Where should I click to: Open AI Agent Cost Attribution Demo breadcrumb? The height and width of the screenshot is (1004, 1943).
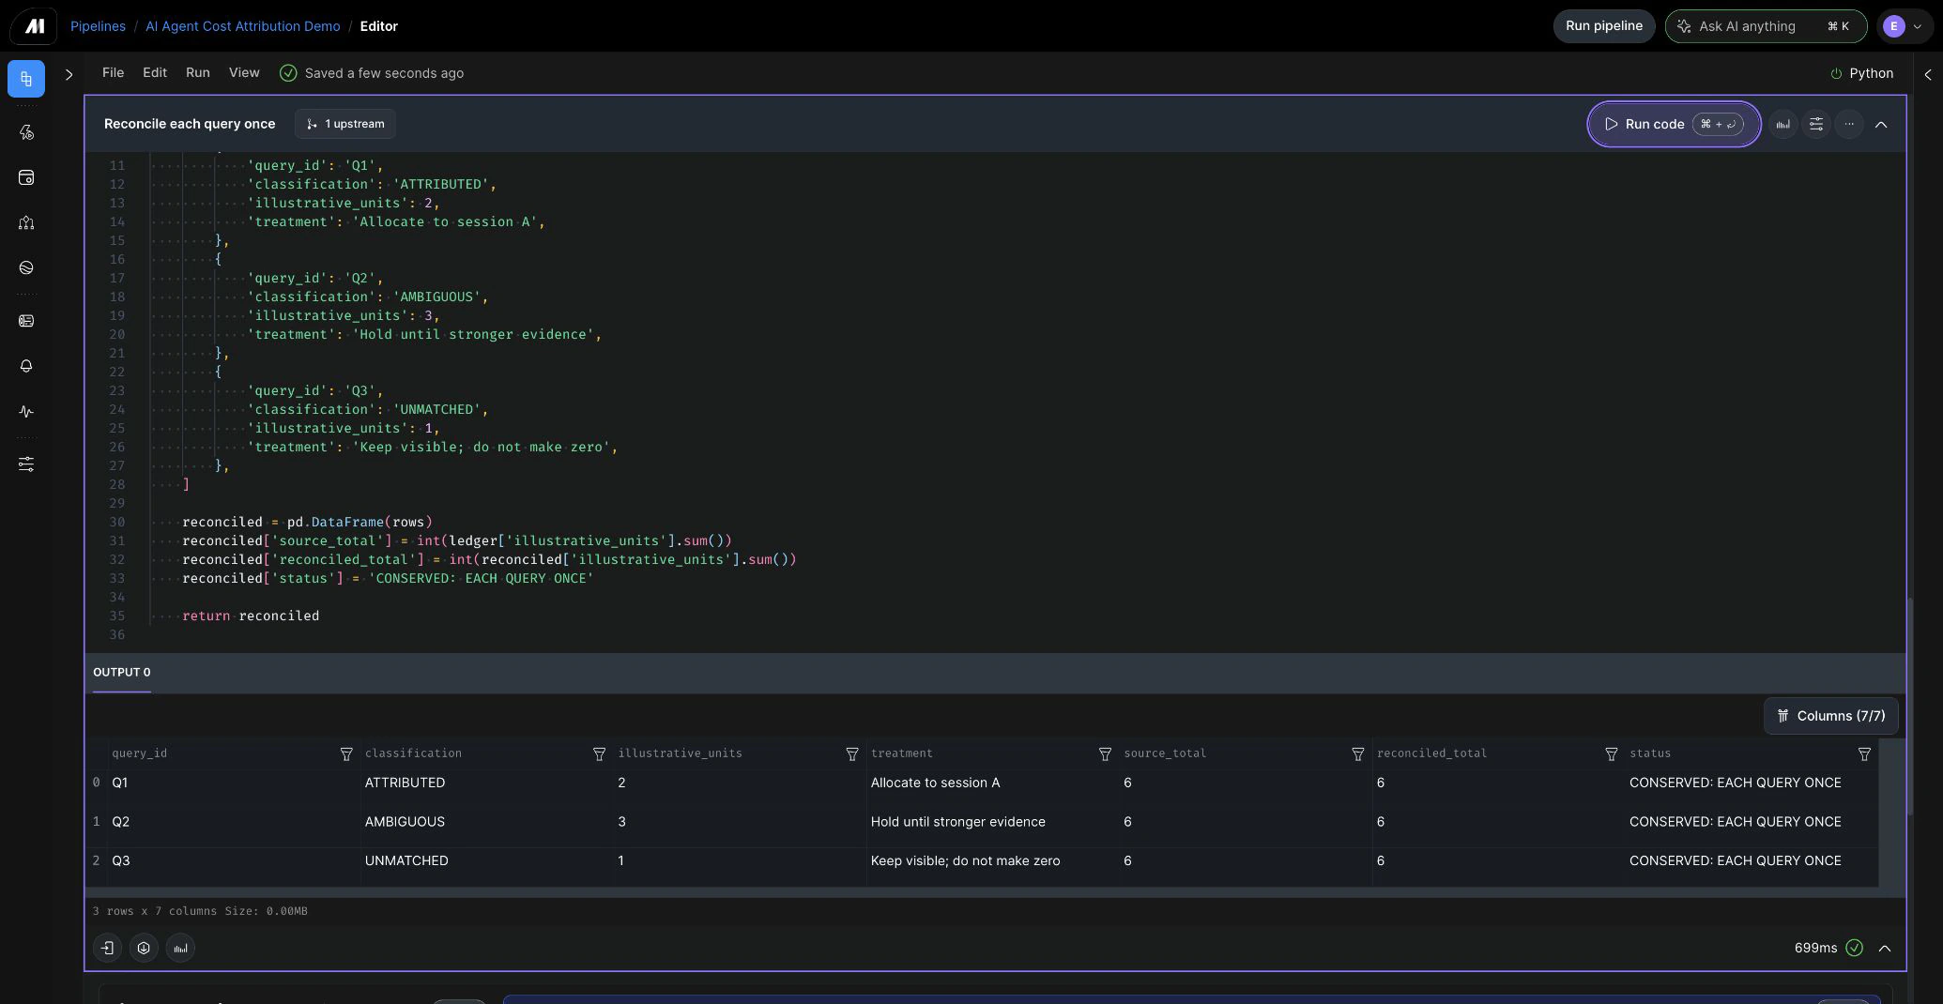242,26
